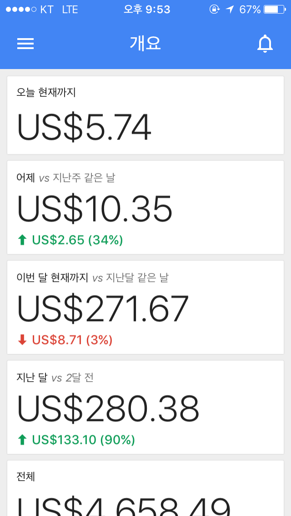The height and width of the screenshot is (516, 291).
Task: Tap the rotation lock status icon
Action: click(x=214, y=9)
